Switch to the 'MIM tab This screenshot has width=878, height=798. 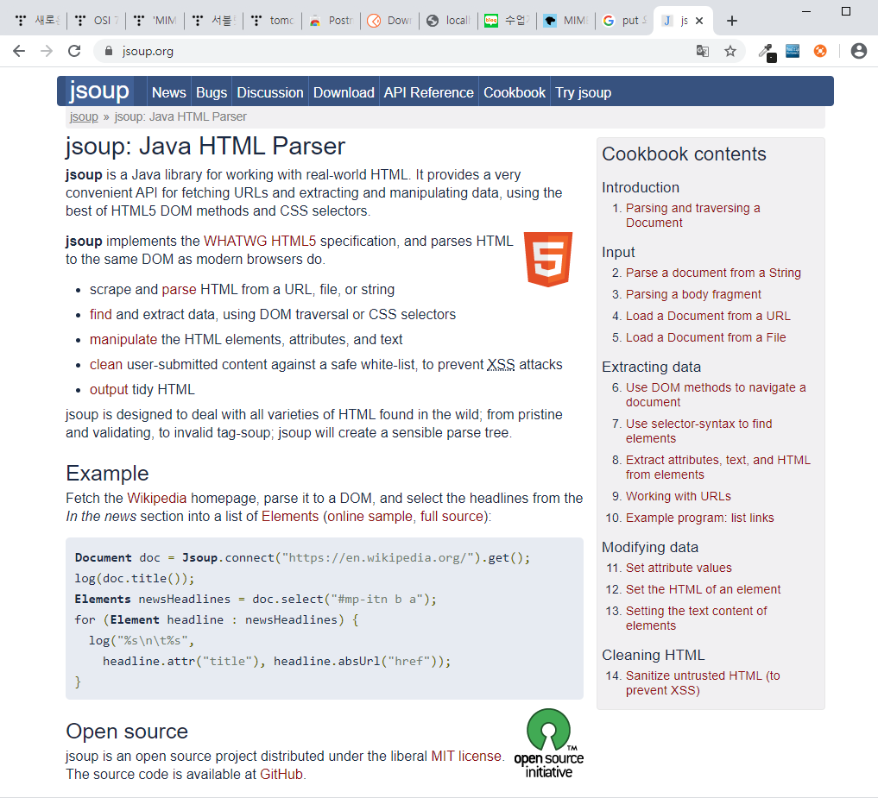click(x=155, y=21)
